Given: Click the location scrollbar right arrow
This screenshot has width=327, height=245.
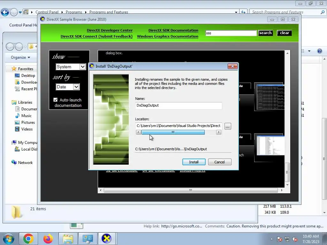Looking at the screenshot, I should (218, 132).
